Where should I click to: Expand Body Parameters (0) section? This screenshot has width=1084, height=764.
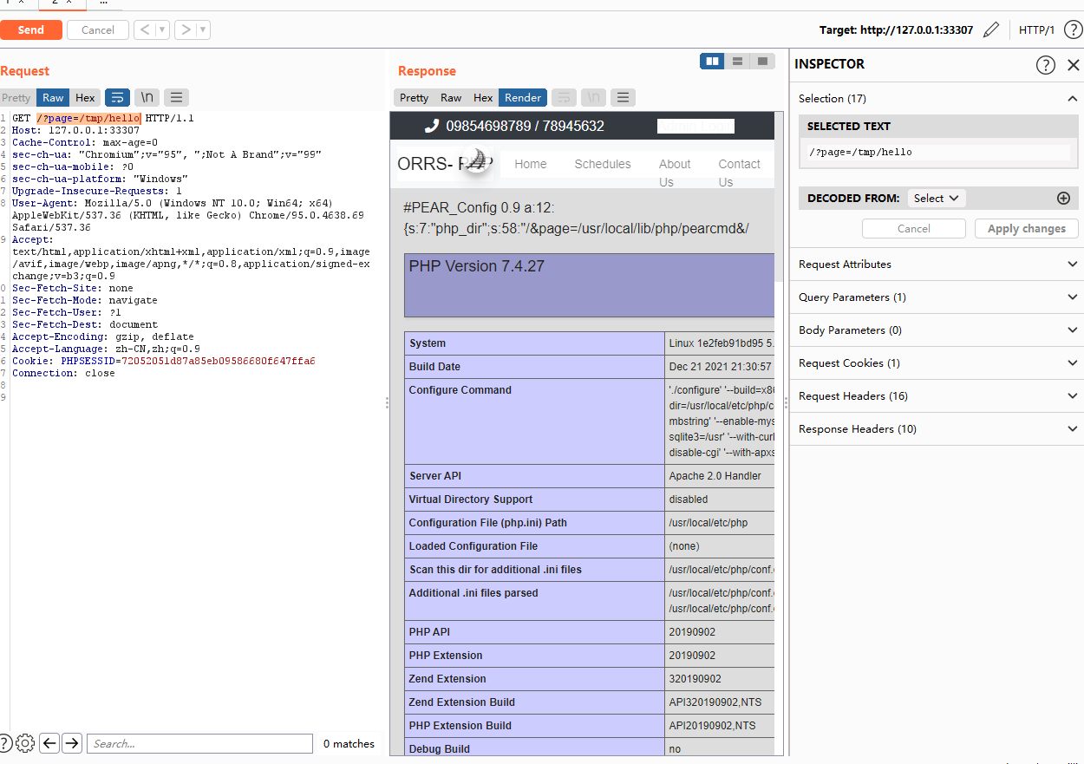coord(937,330)
